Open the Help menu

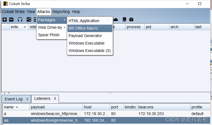pos(76,12)
